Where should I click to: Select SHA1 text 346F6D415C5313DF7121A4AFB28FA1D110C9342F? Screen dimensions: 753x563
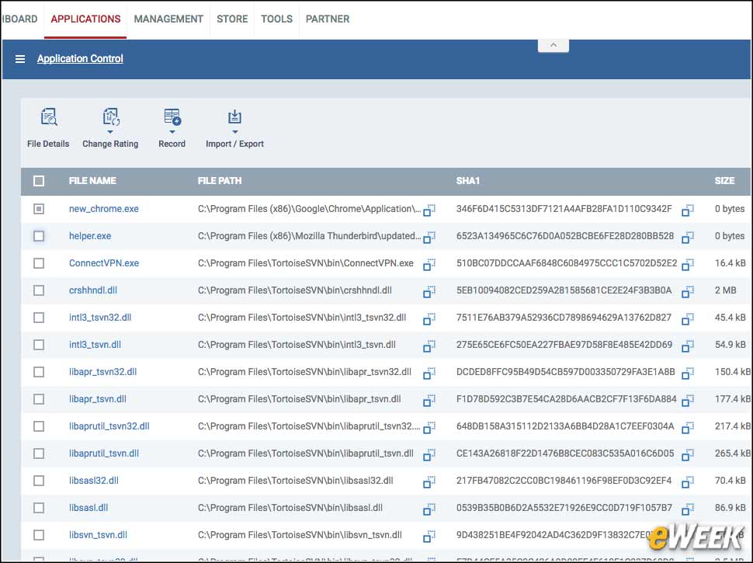564,209
